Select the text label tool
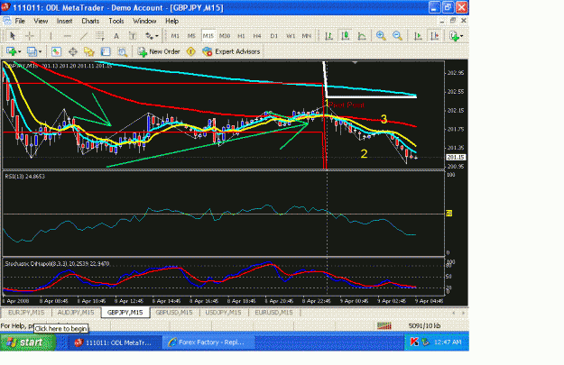564x365 pixels. click(x=133, y=35)
